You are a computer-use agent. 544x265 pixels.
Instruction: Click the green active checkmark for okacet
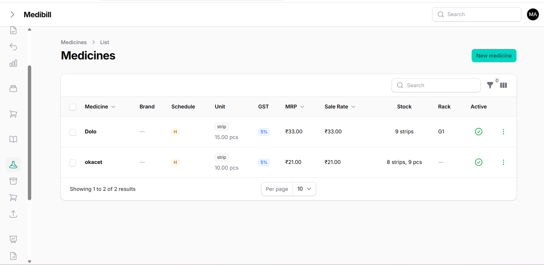[479, 162]
